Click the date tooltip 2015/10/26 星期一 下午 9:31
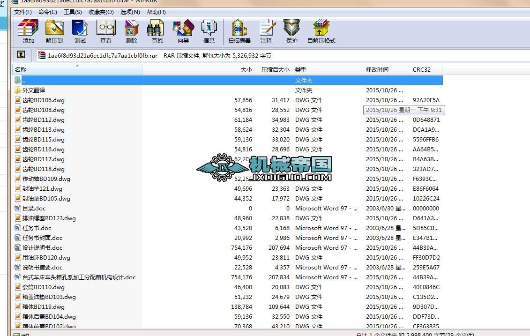Screen dimensions: 530x336 (x=404, y=110)
